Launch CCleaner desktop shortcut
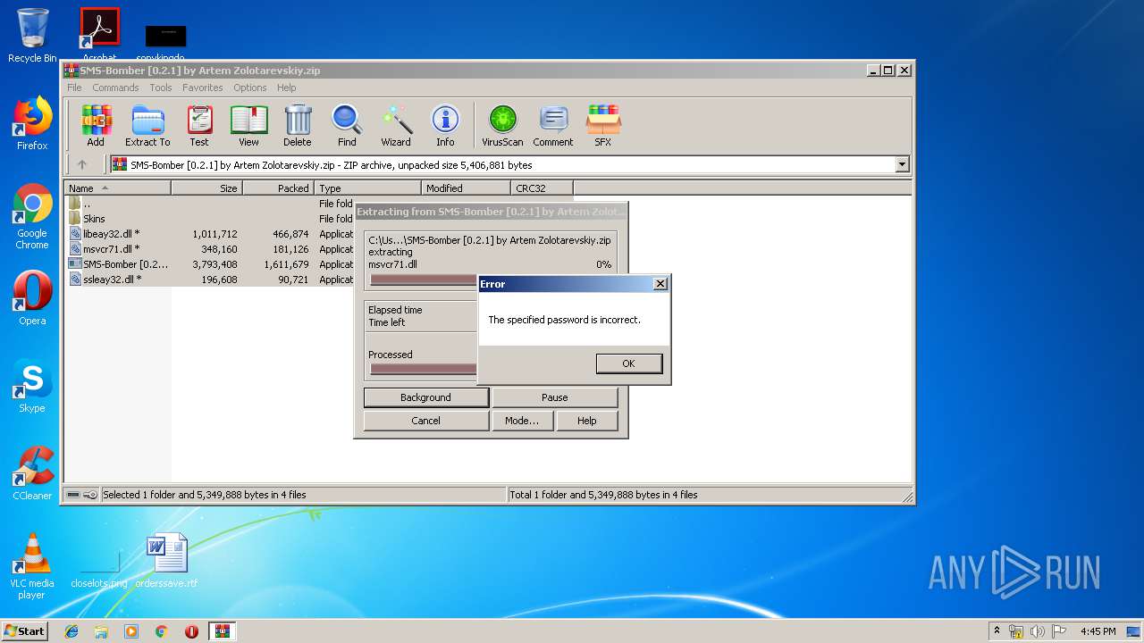 pos(32,473)
